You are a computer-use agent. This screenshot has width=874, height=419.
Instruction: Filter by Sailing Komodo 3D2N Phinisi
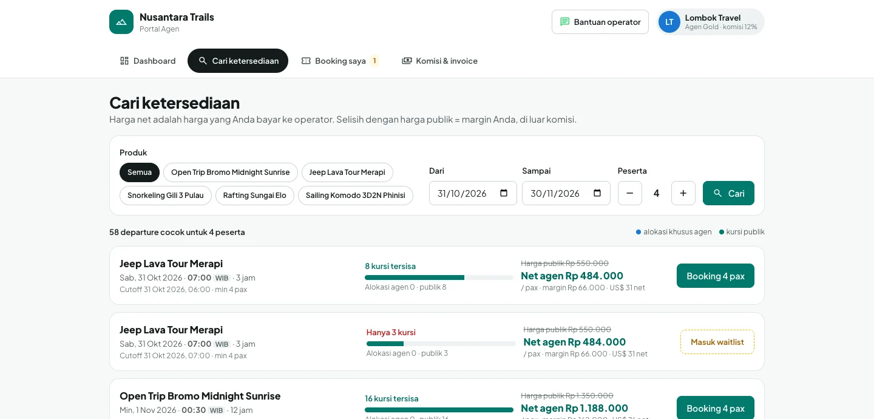pos(356,196)
